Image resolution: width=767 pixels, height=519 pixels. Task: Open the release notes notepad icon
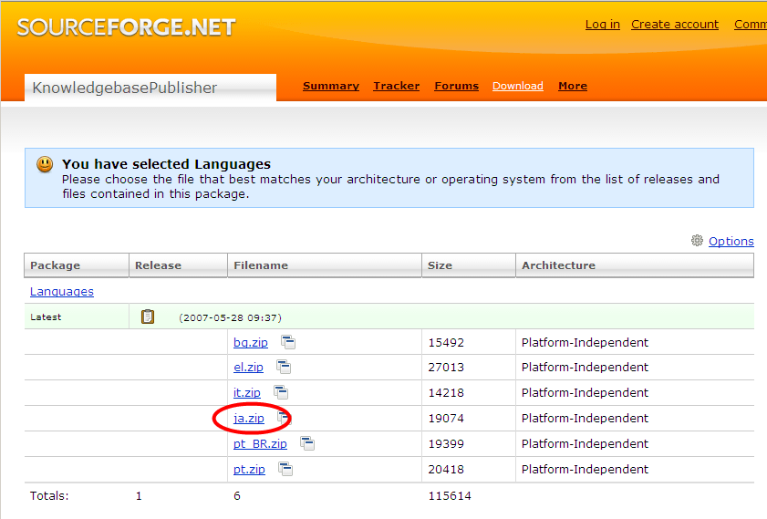pos(148,317)
